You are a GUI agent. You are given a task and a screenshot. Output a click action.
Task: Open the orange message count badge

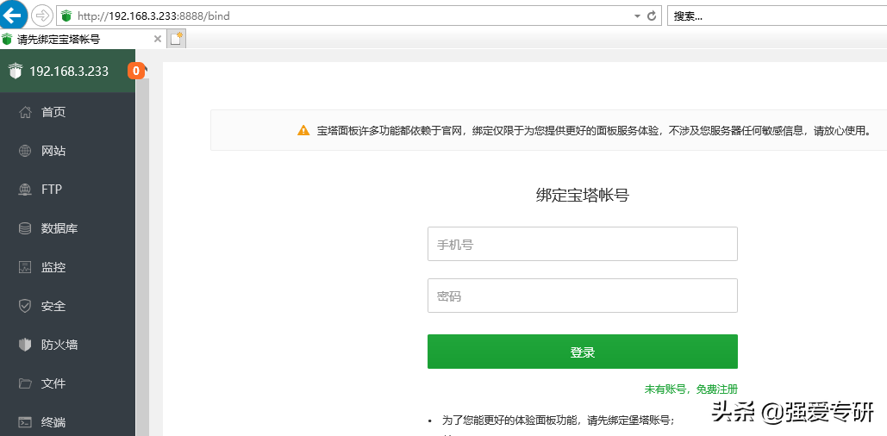pyautogui.click(x=136, y=71)
